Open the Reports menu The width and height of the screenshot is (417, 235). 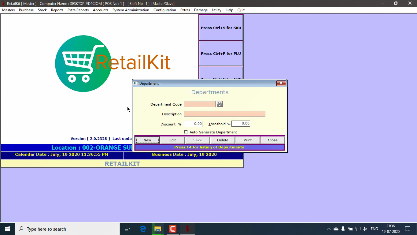pyautogui.click(x=57, y=10)
